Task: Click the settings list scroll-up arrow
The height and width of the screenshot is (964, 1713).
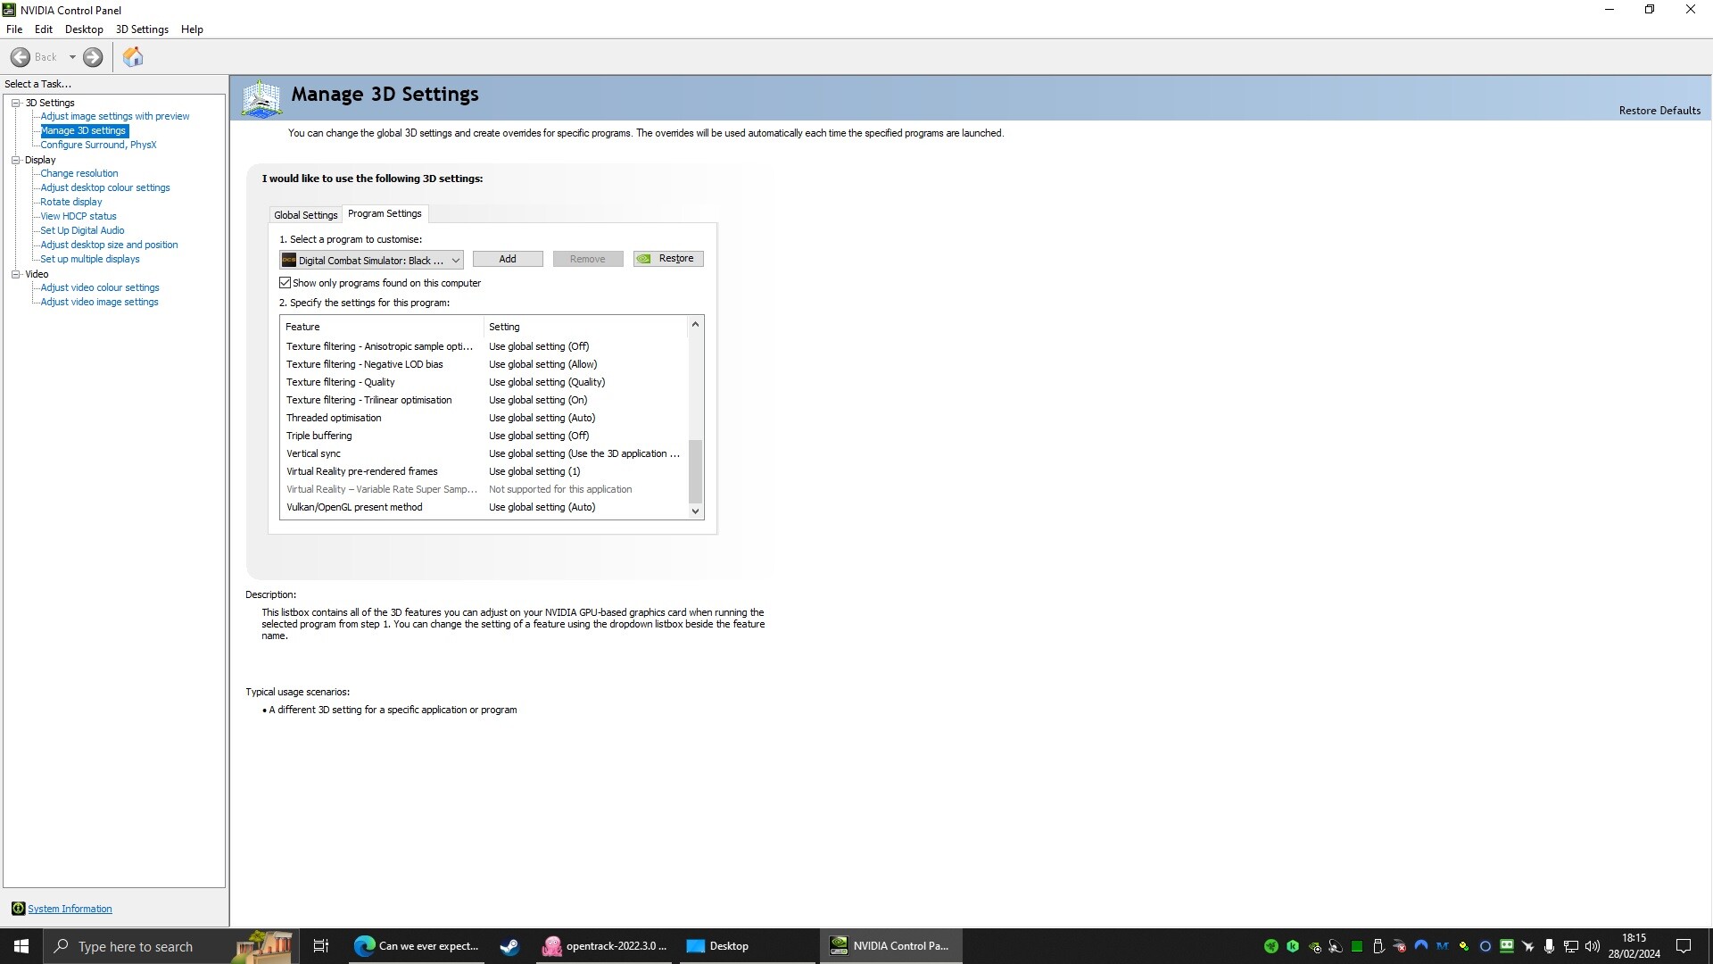Action: pyautogui.click(x=695, y=325)
